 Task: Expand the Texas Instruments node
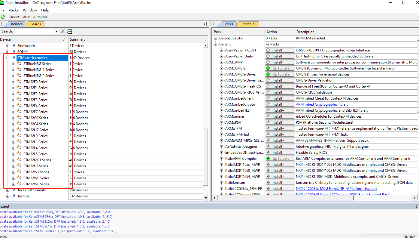(8, 190)
